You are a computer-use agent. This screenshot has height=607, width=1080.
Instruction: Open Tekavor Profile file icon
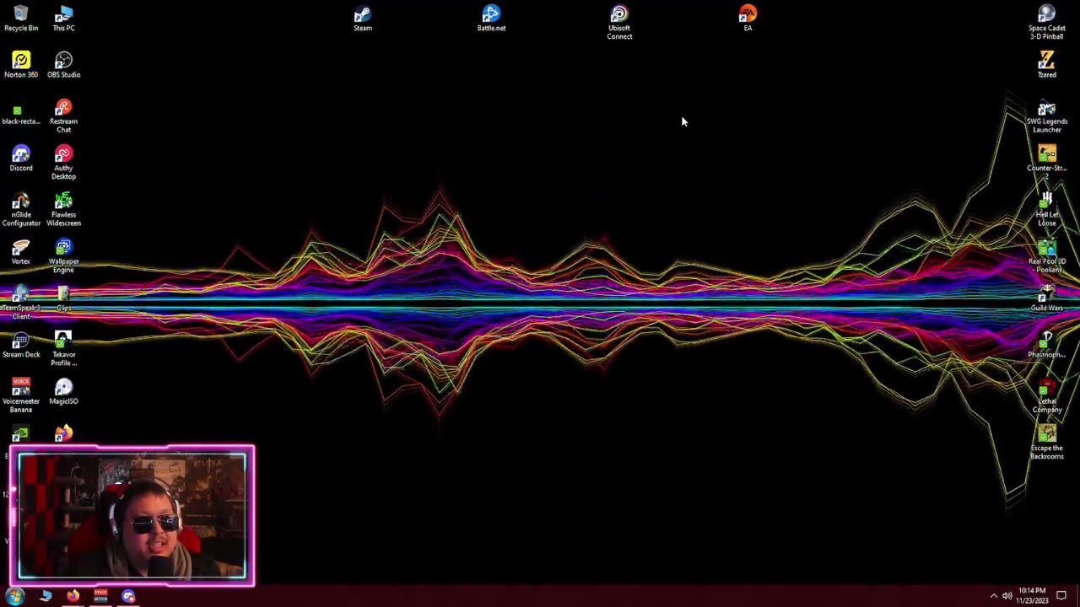tap(63, 348)
